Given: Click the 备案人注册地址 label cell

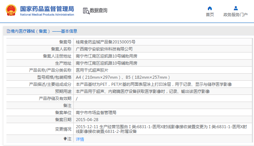Looking at the screenshot, I should click(x=40, y=56).
